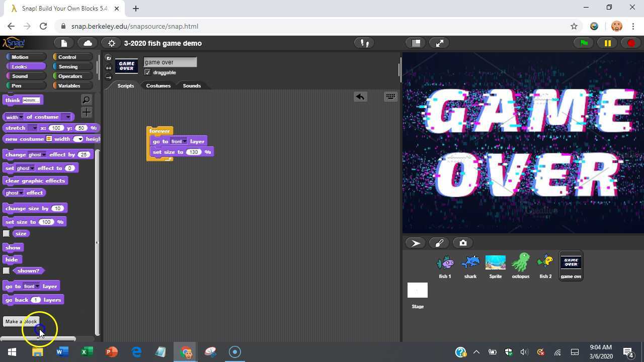This screenshot has width=644, height=362.
Task: Select the 'don't rotate' rotation style
Action: (x=108, y=77)
